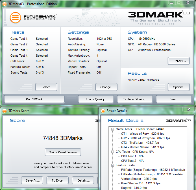Screen dimensions: 196x190
Task: Click the 3DMark03 logo in Result Details
Action: click(x=178, y=120)
